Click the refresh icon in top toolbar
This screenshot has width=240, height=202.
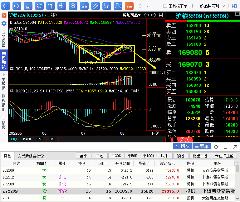[39, 6]
